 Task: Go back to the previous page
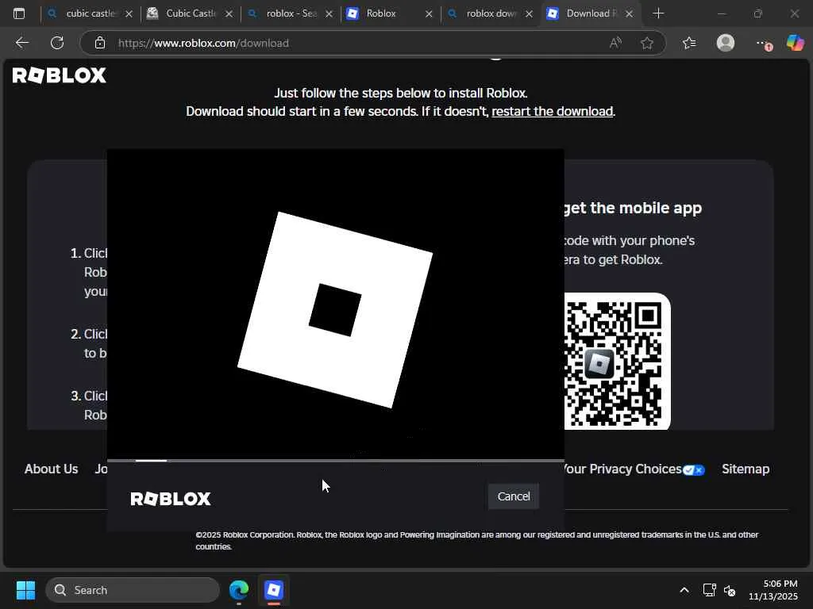click(21, 43)
